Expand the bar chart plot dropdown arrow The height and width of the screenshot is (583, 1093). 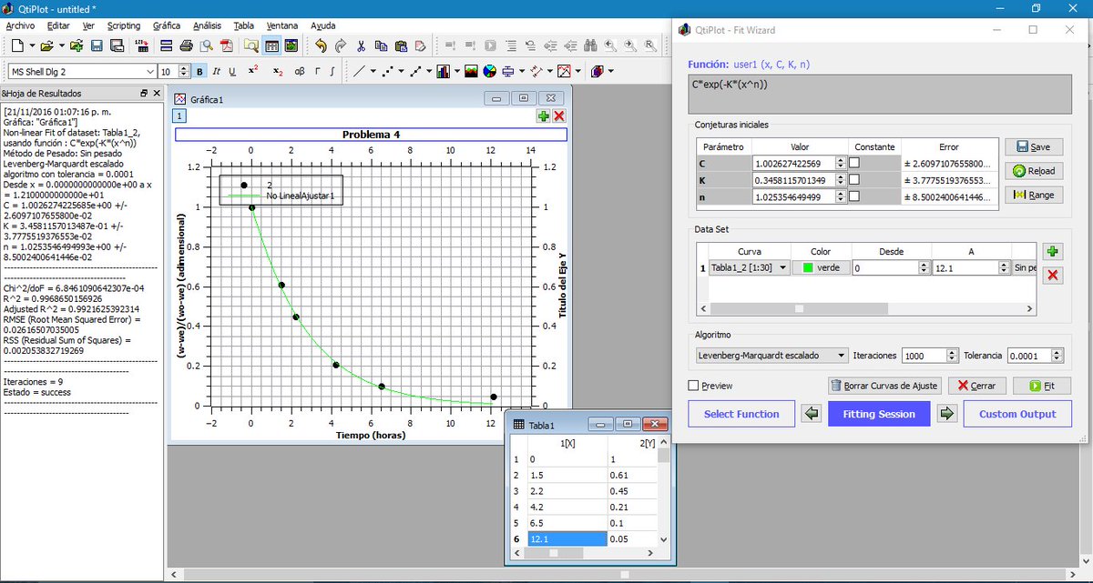[x=456, y=71]
